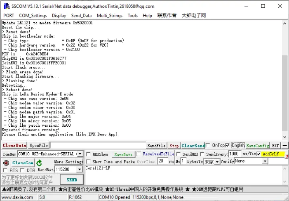This screenshot has width=289, height=201.
Task: Click the Stop sending button
Action: 174,145
